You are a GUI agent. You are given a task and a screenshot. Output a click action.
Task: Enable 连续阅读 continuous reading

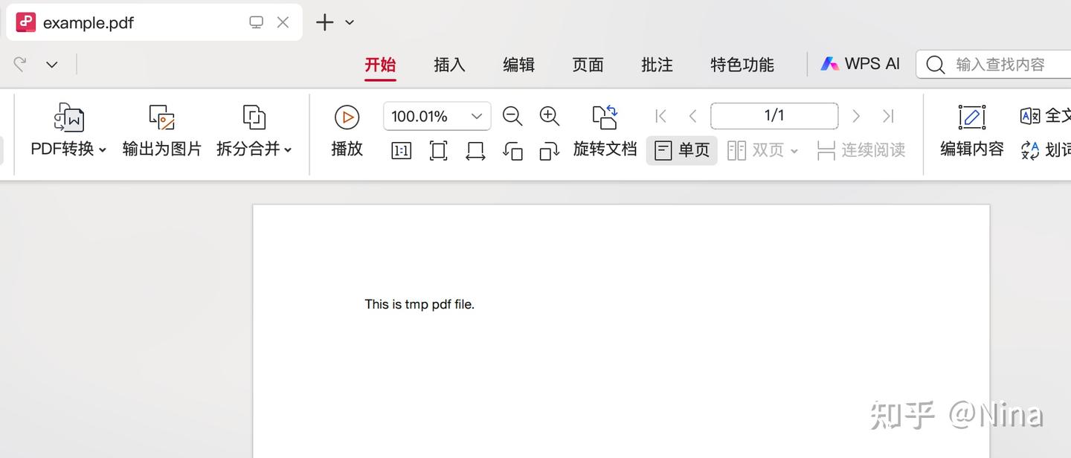[861, 150]
